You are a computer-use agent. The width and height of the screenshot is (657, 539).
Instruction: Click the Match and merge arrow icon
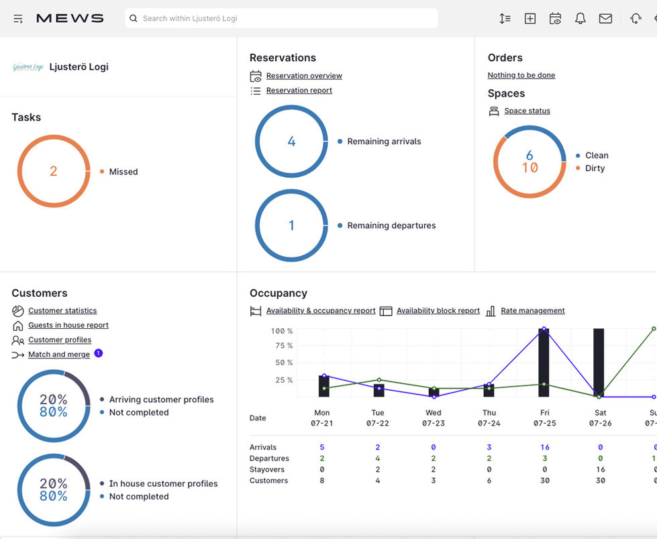point(17,355)
